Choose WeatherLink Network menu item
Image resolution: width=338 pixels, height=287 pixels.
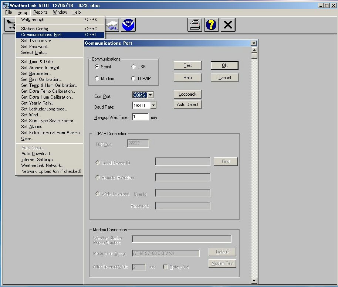[x=50, y=165]
